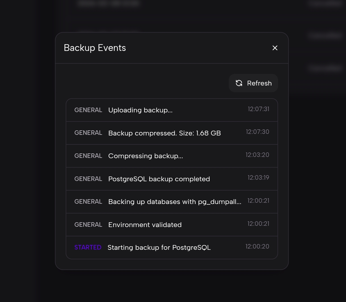Click GENERAL label beside 'Compressing backup...'

[x=88, y=156]
